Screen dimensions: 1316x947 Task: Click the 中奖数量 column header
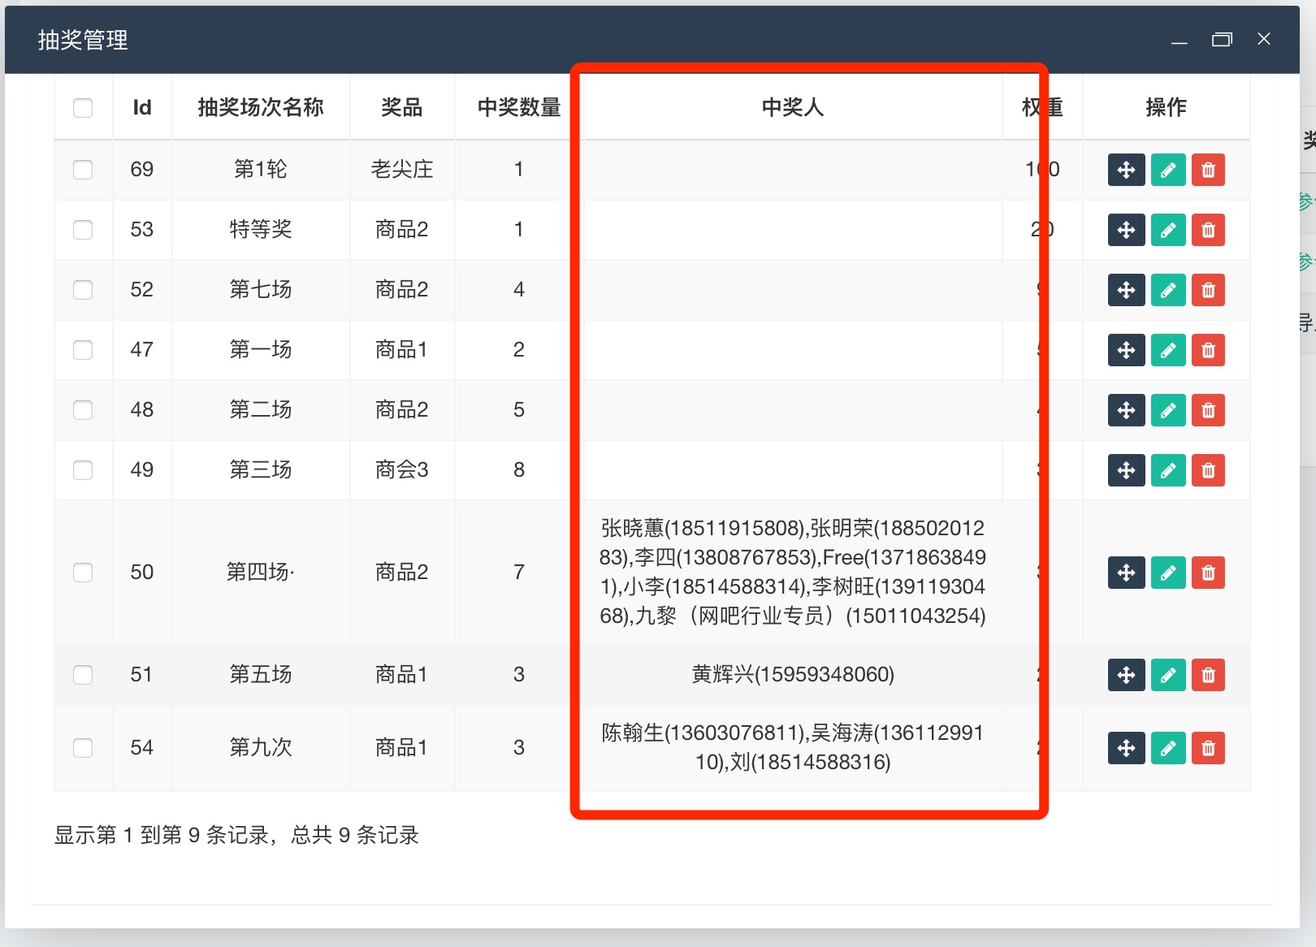tap(518, 107)
